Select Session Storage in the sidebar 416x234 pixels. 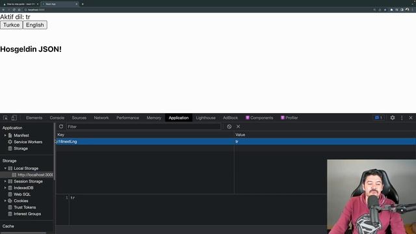click(x=28, y=181)
